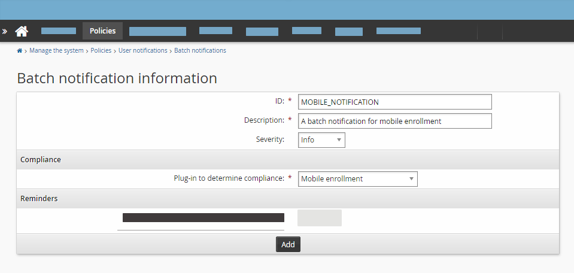Go to Manage the system breadcrumb link
Viewport: 574px width, 273px height.
56,51
